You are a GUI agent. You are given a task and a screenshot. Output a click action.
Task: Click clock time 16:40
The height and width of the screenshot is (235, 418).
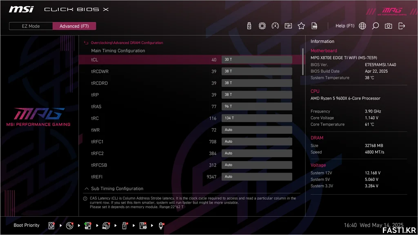tap(350, 225)
